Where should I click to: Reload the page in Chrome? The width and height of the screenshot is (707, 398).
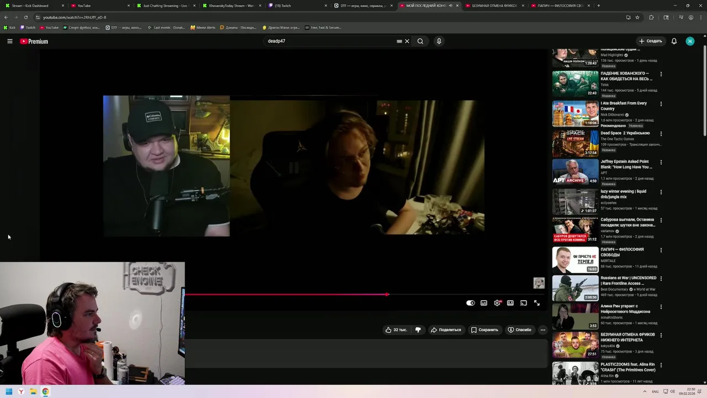[x=25, y=17]
